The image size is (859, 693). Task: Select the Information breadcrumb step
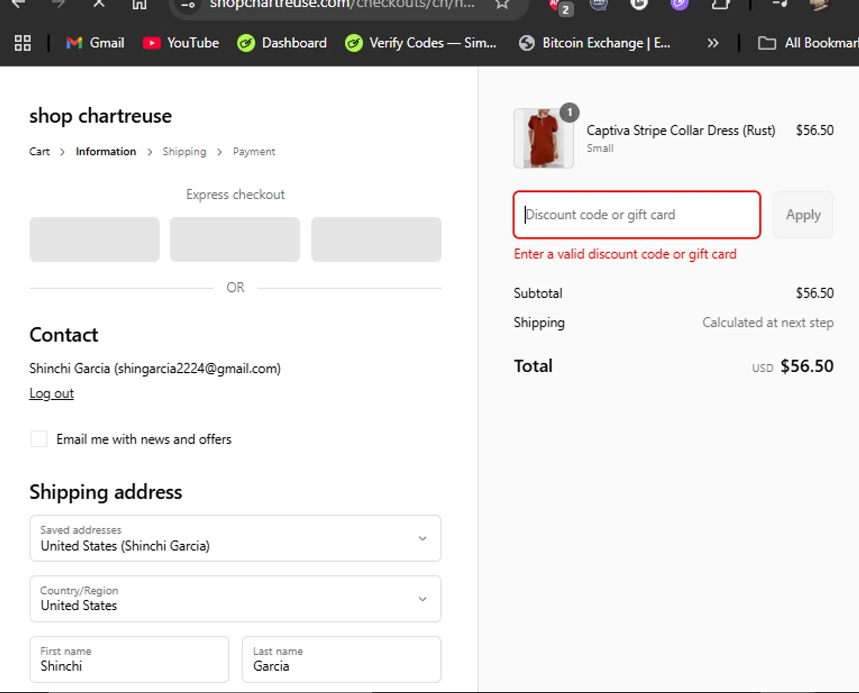106,152
